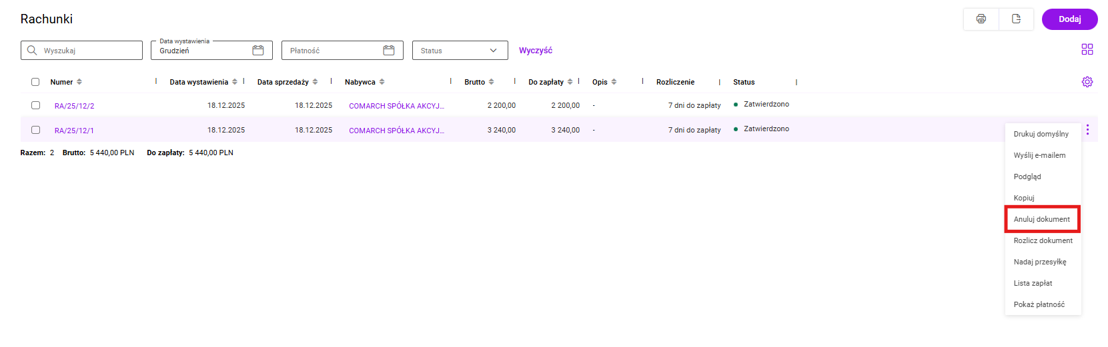
Task: Choose Anuluj dokument from context menu
Action: tap(1041, 219)
